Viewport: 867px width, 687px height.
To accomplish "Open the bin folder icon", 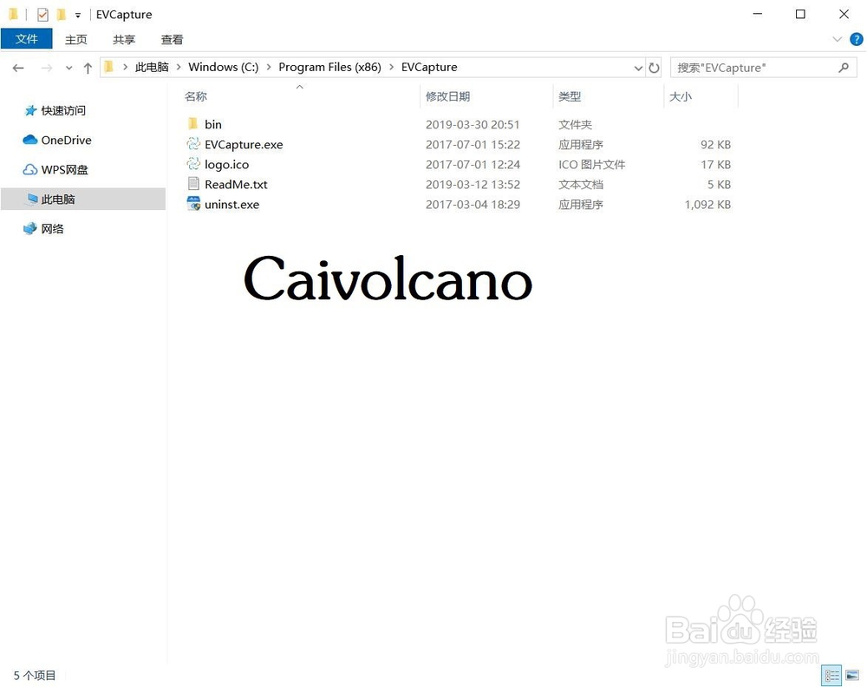I will pos(193,124).
